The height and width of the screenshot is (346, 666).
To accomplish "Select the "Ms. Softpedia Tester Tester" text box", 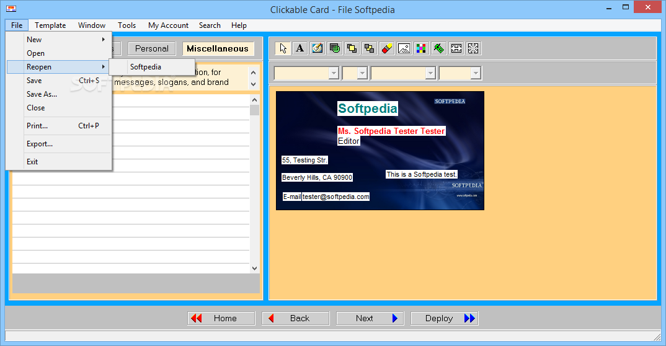I will pyautogui.click(x=391, y=131).
